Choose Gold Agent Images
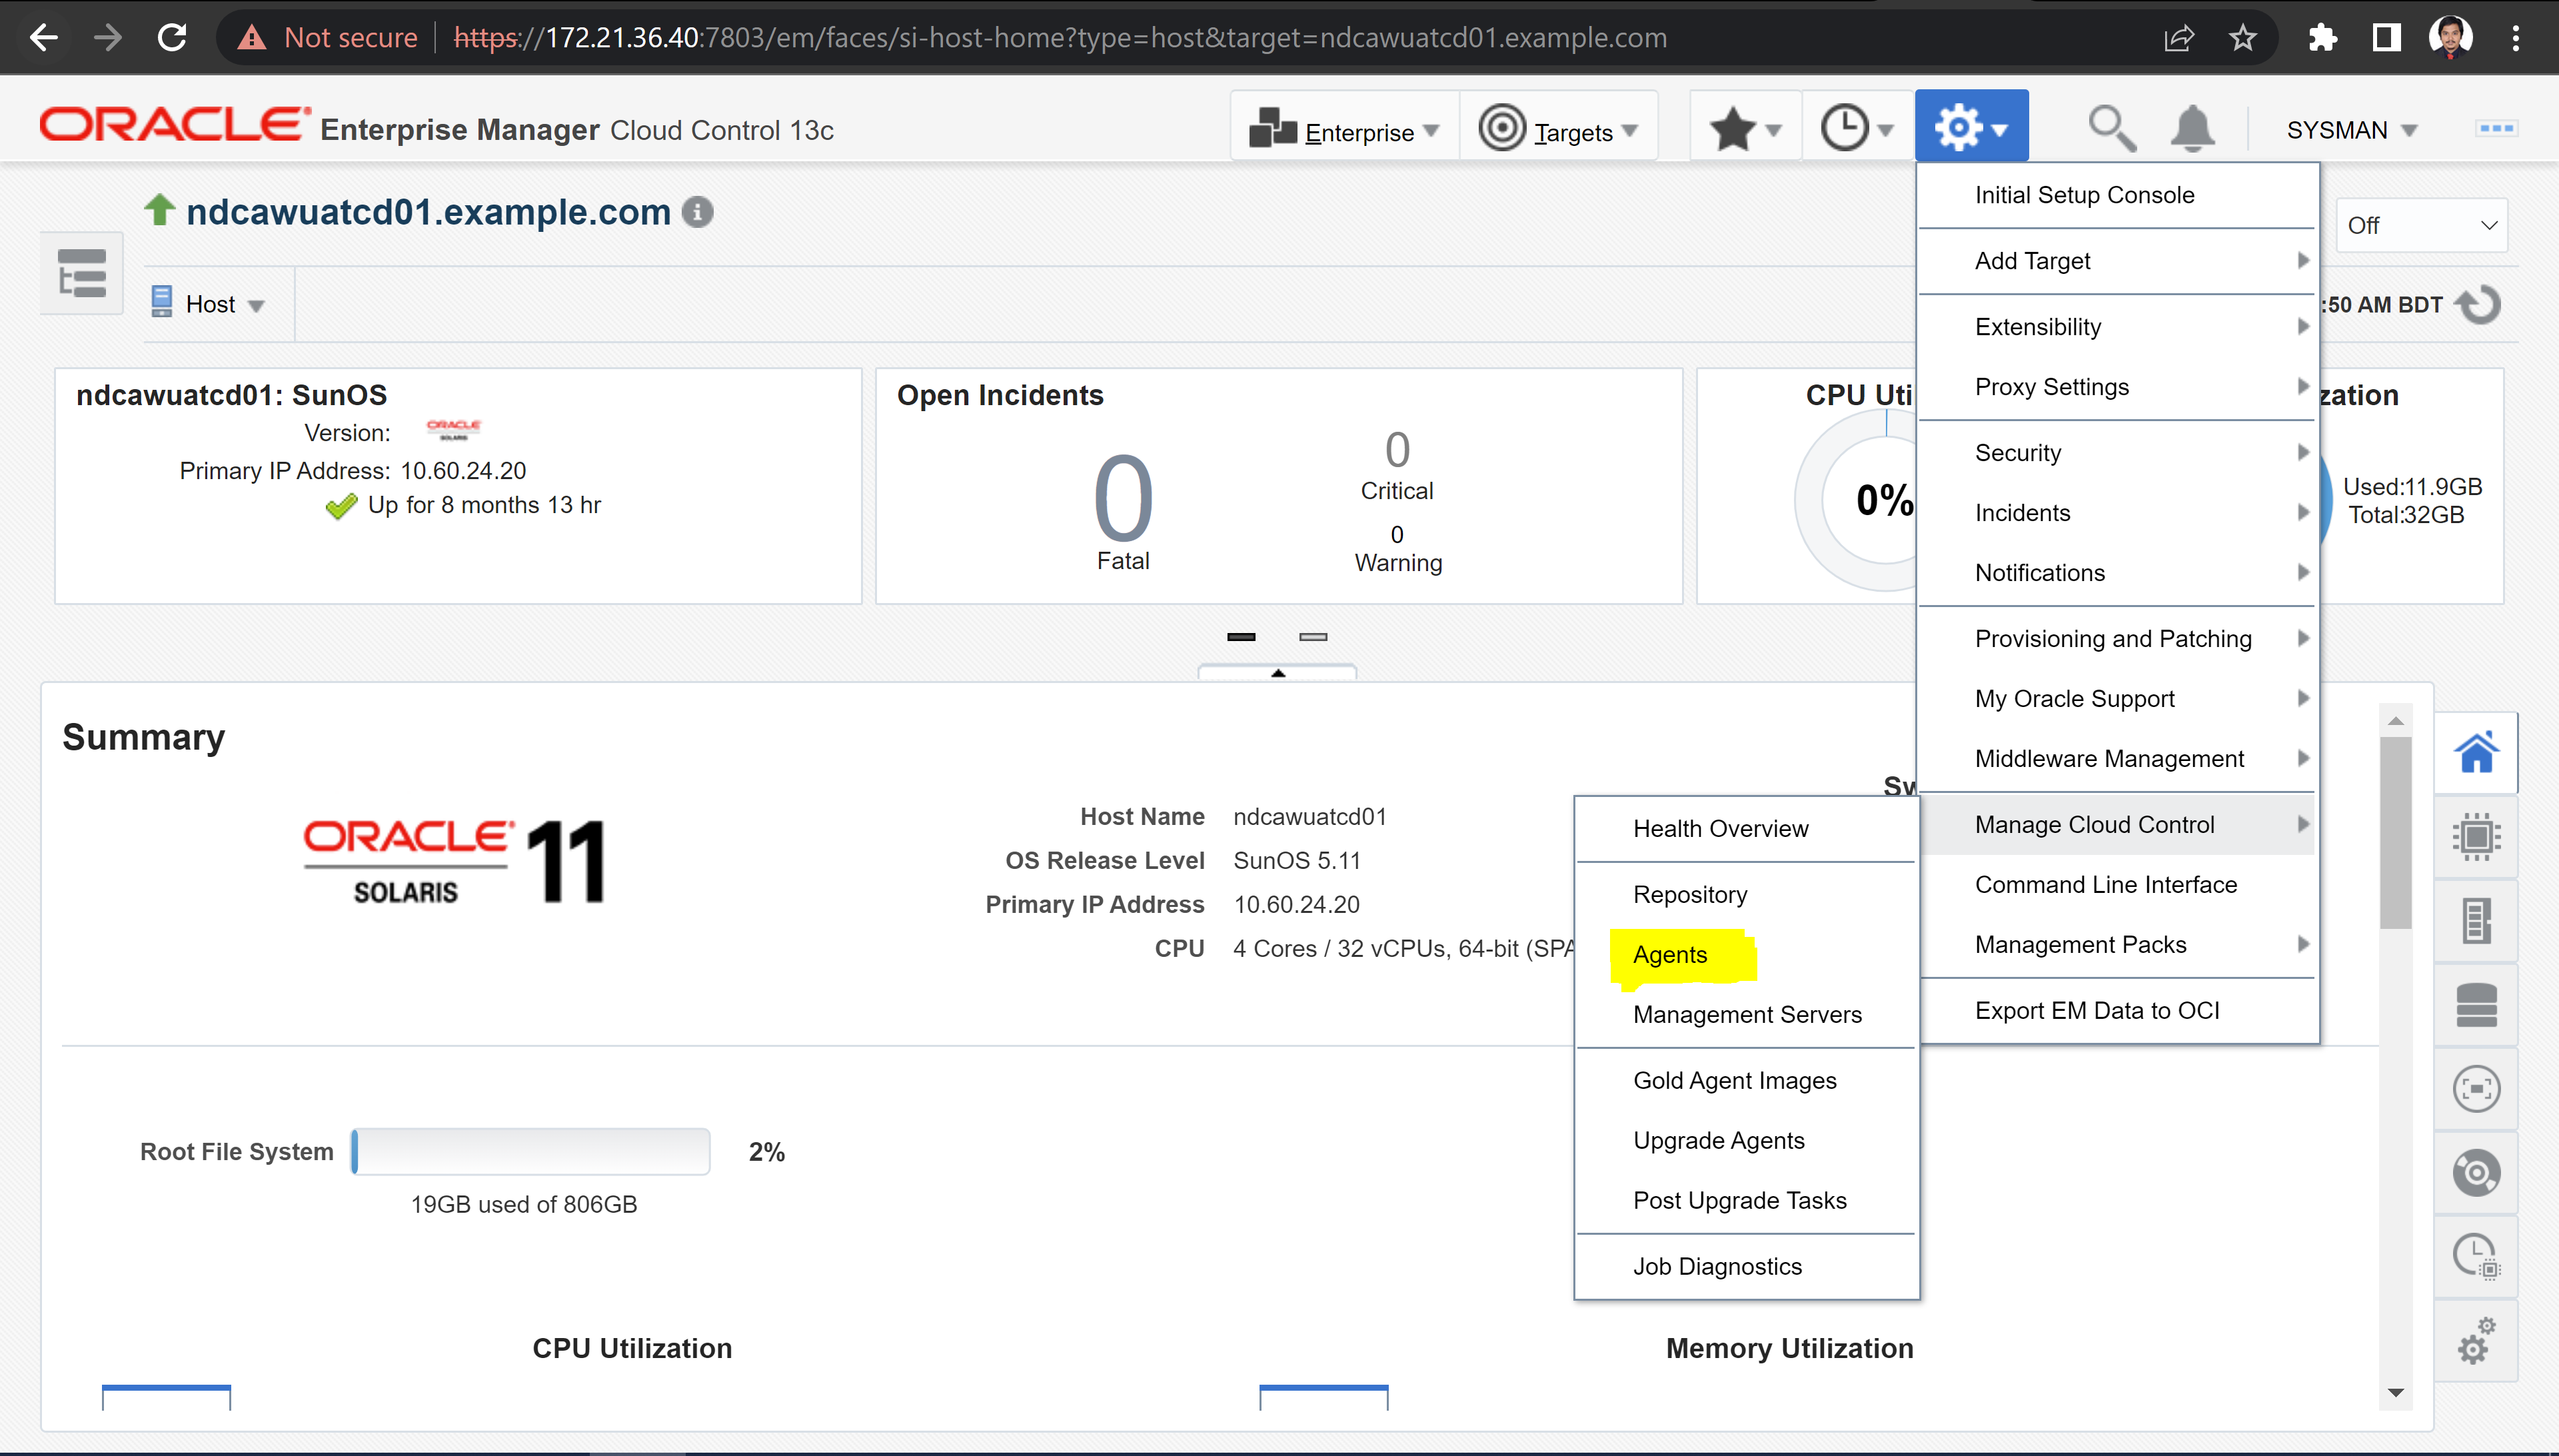This screenshot has width=2559, height=1456. coord(1746,1081)
